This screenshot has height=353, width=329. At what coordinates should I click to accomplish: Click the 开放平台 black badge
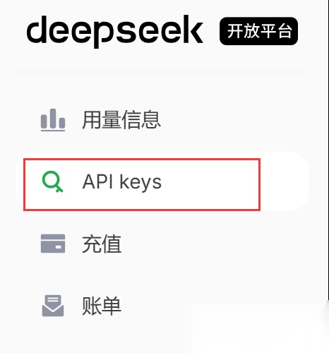258,31
